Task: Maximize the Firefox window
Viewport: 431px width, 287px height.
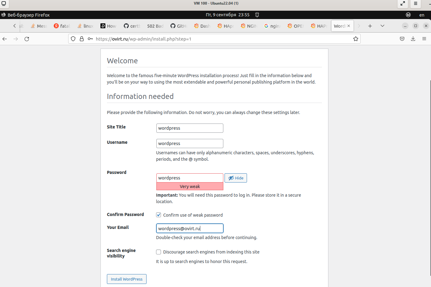Action: click(x=416, y=26)
